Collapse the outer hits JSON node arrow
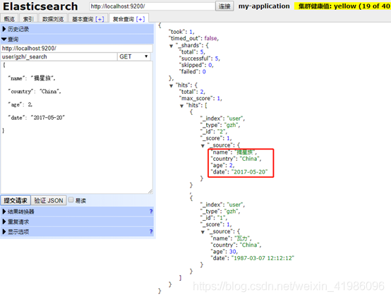391x299 pixels. point(172,86)
